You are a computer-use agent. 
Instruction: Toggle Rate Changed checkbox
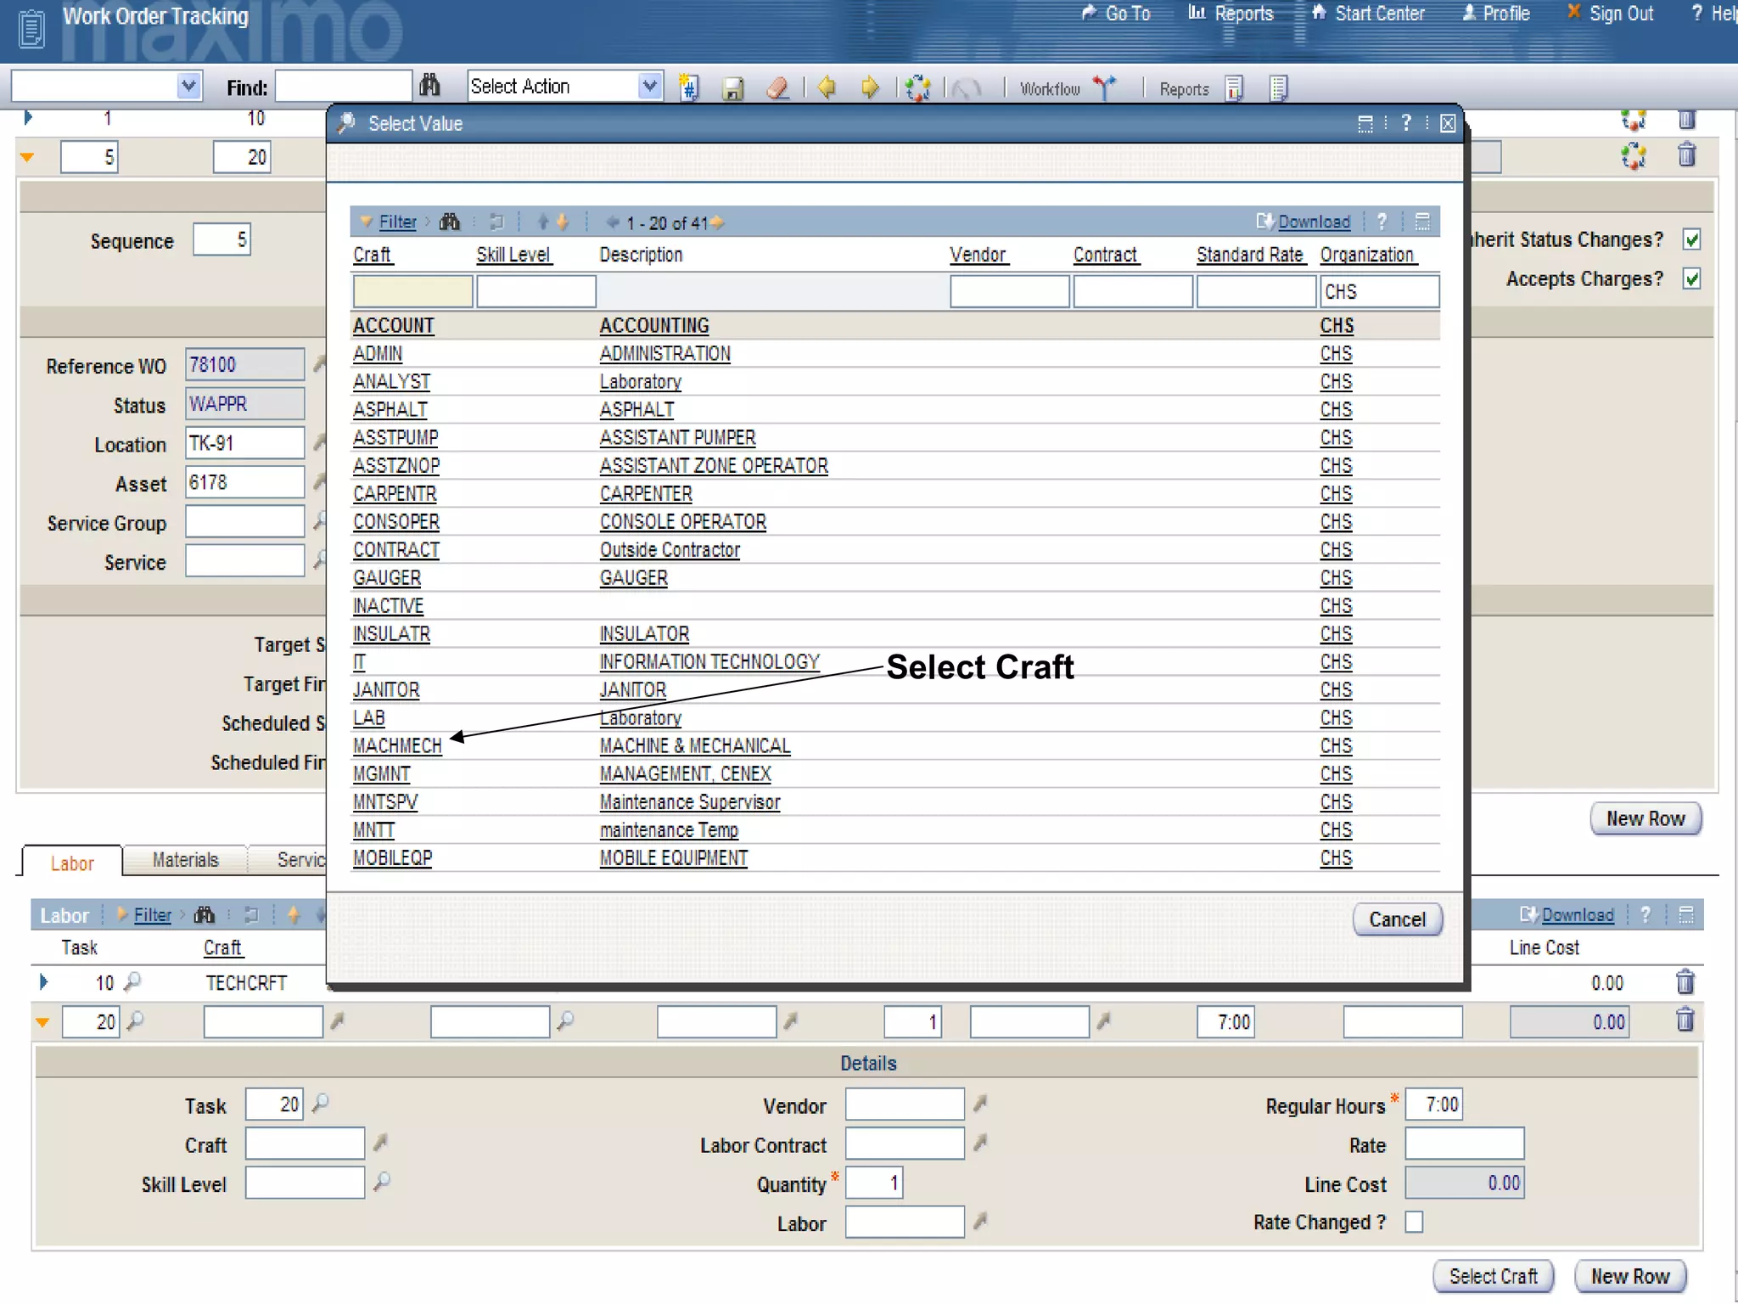1414,1222
